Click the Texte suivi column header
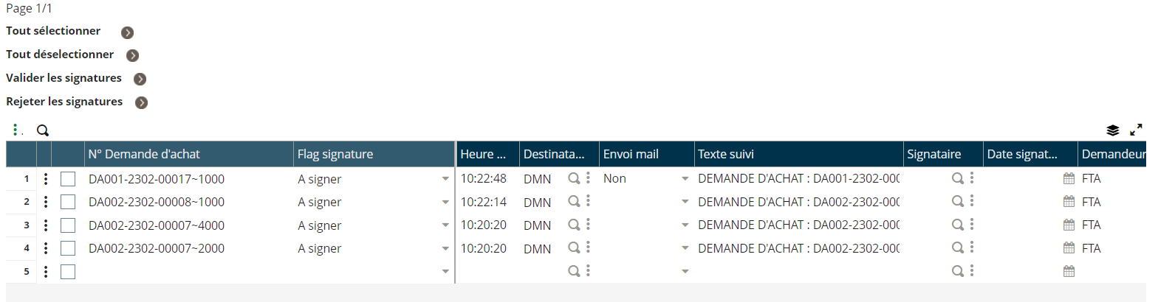 tap(799, 154)
